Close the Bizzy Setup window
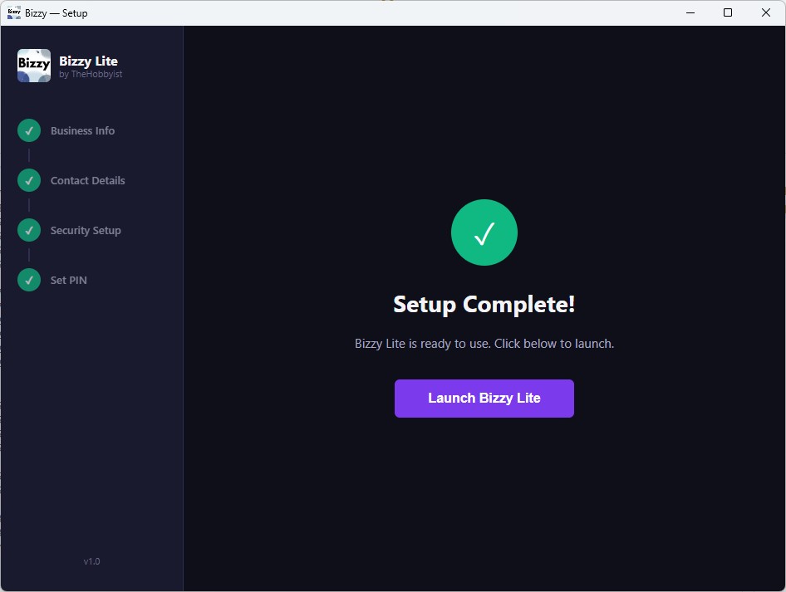The height and width of the screenshot is (592, 786). tap(766, 12)
